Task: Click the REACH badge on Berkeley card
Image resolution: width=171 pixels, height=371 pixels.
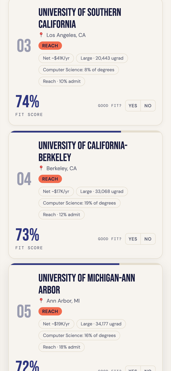Action: pyautogui.click(x=50, y=179)
